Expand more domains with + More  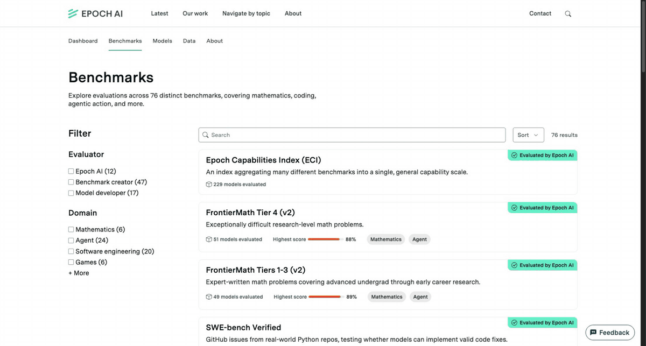click(x=79, y=273)
